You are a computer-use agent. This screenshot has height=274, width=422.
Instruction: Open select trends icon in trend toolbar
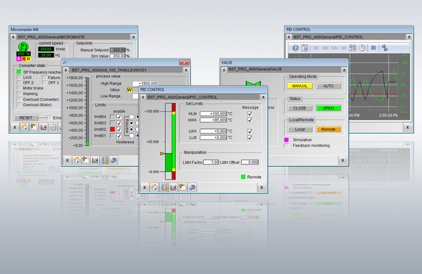coord(353,48)
